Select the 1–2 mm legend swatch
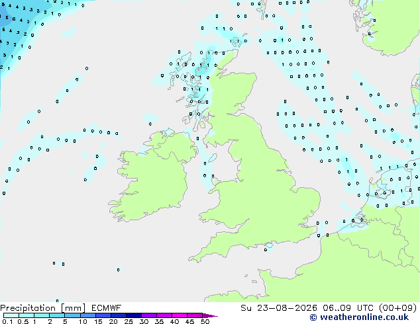The width and height of the screenshot is (420, 324). pos(42,315)
